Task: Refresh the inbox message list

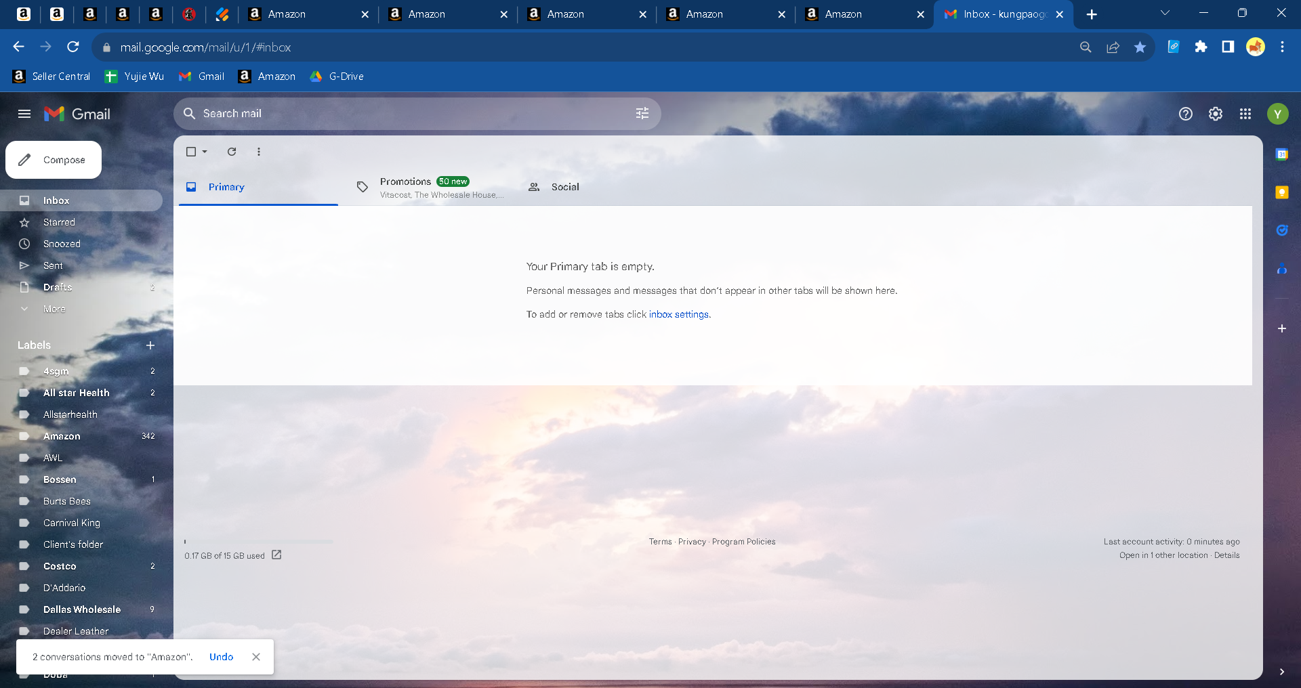Action: pyautogui.click(x=232, y=152)
